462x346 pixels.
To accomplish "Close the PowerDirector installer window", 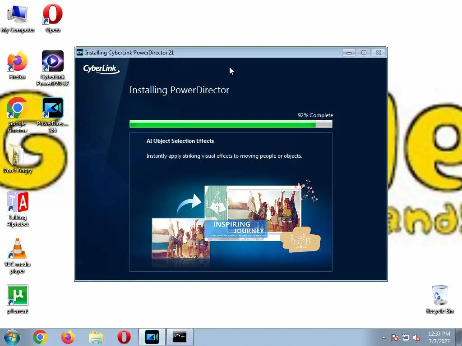I will tap(379, 53).
